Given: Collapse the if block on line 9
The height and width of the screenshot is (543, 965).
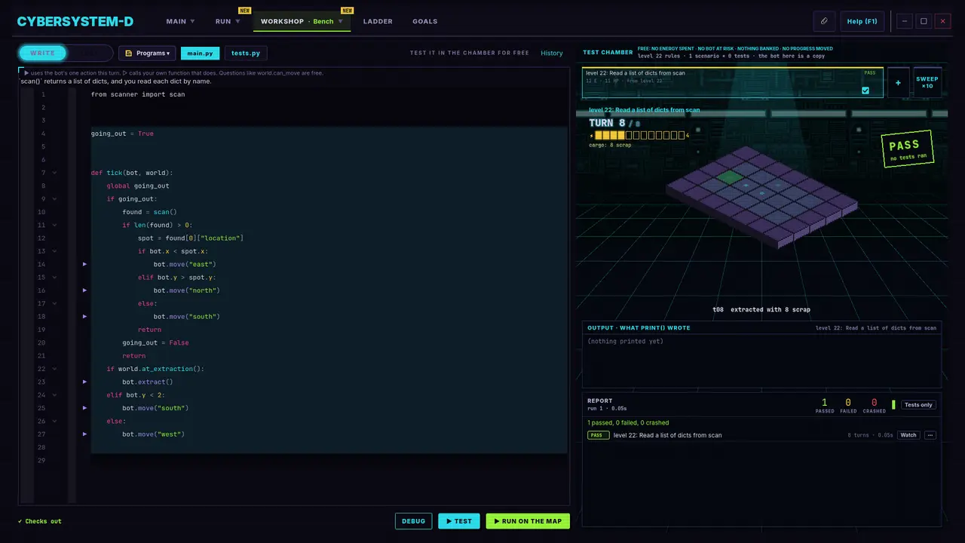Looking at the screenshot, I should pos(55,199).
